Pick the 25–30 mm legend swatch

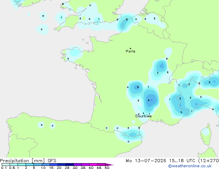[x=70, y=165]
